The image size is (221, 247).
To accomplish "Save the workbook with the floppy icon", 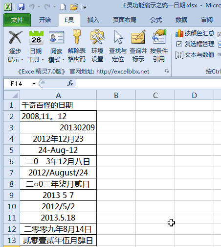I will (x=21, y=7).
